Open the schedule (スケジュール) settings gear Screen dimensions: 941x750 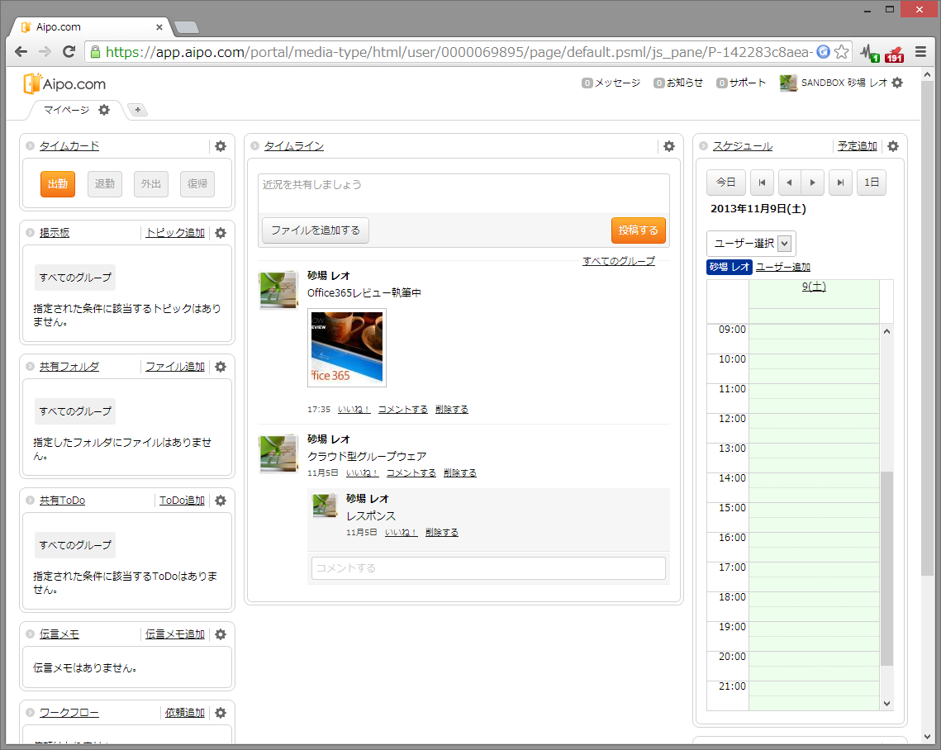click(893, 146)
